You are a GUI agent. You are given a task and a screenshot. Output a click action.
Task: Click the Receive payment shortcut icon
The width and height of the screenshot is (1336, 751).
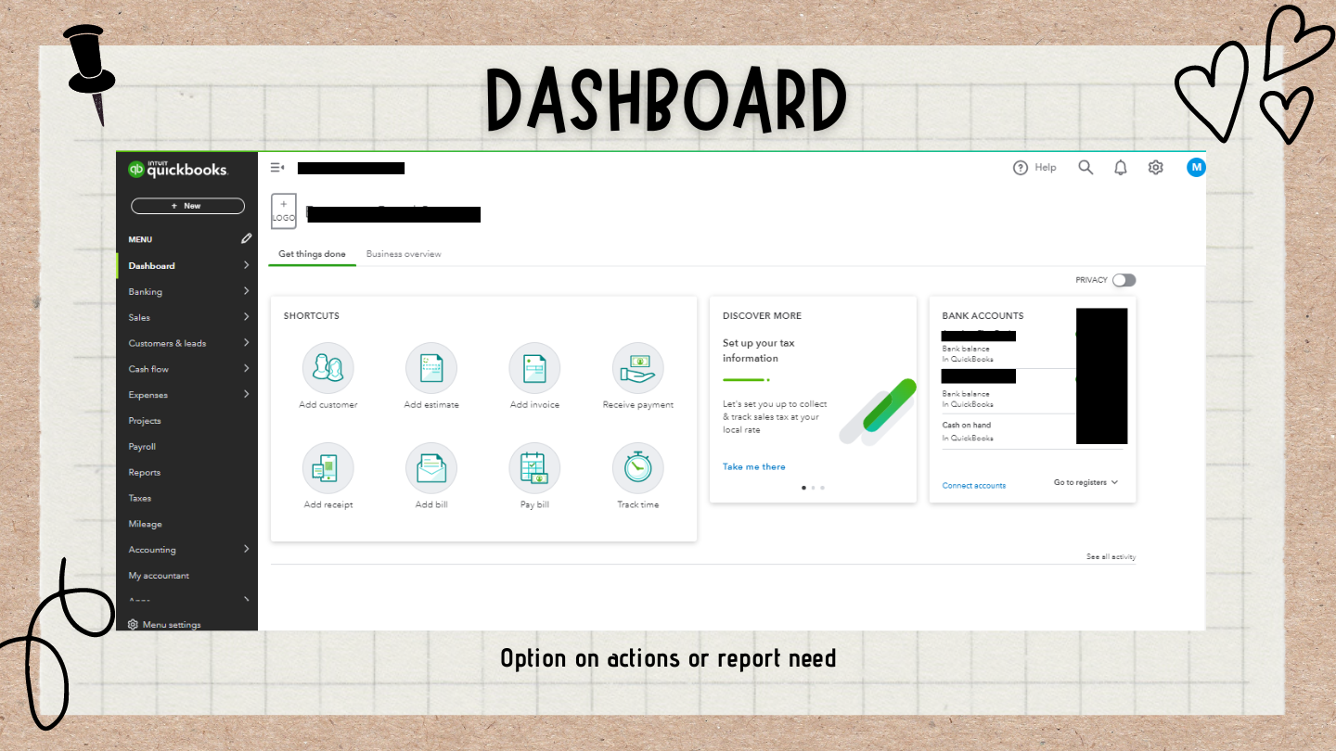pyautogui.click(x=638, y=368)
